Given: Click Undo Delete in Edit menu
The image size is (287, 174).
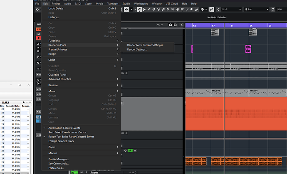Looking at the screenshot, I should [x=57, y=8].
